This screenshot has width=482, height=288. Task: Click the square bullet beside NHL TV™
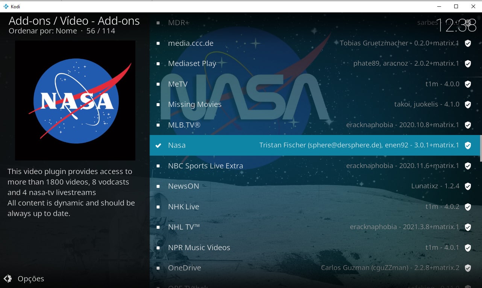pyautogui.click(x=158, y=227)
